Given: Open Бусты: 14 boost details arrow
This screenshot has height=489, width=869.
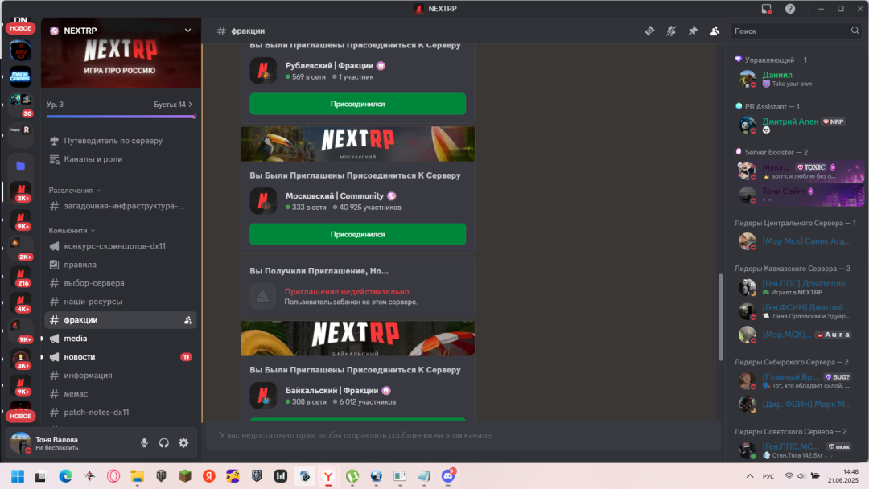Looking at the screenshot, I should pos(190,104).
